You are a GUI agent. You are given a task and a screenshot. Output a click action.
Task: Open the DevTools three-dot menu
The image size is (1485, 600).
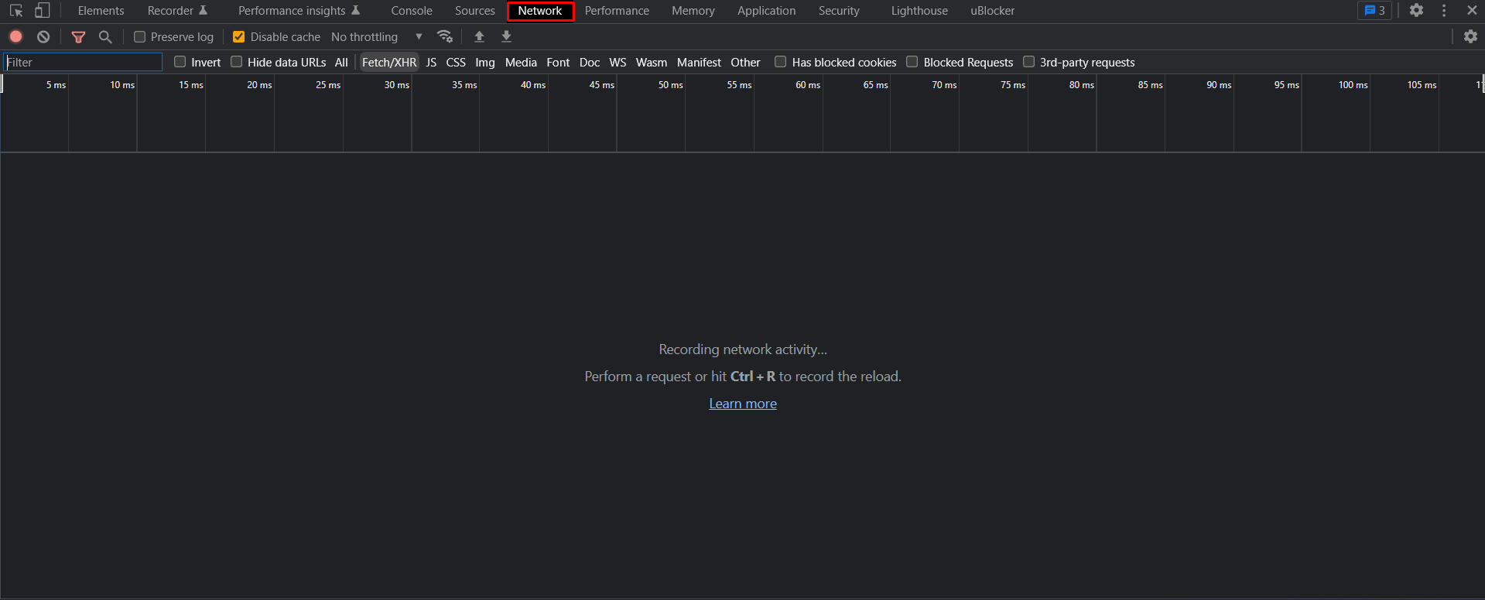[1444, 10]
